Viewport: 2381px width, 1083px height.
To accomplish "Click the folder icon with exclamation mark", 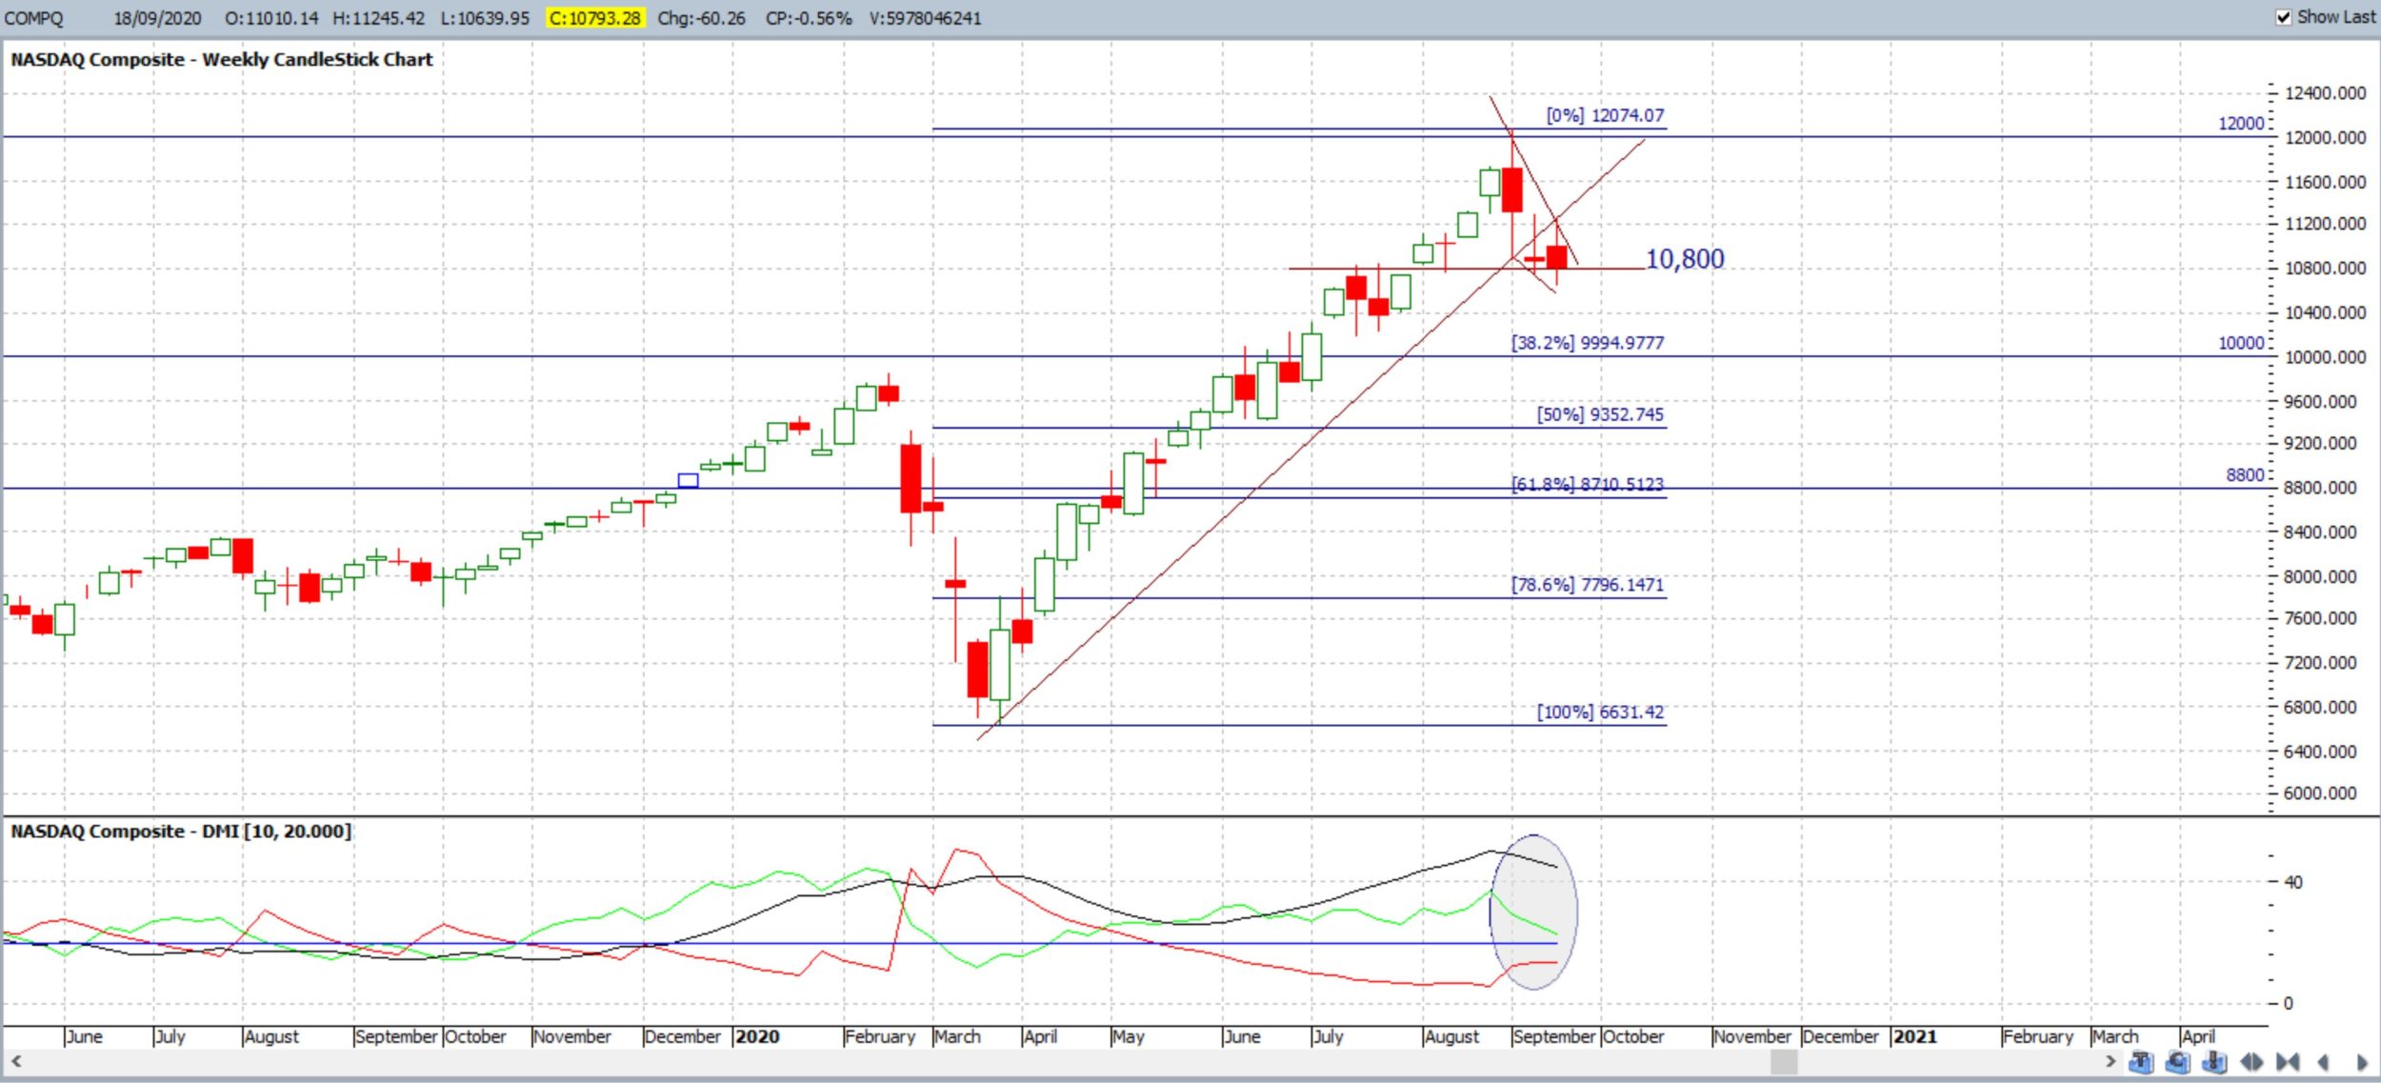I will pyautogui.click(x=2214, y=1061).
